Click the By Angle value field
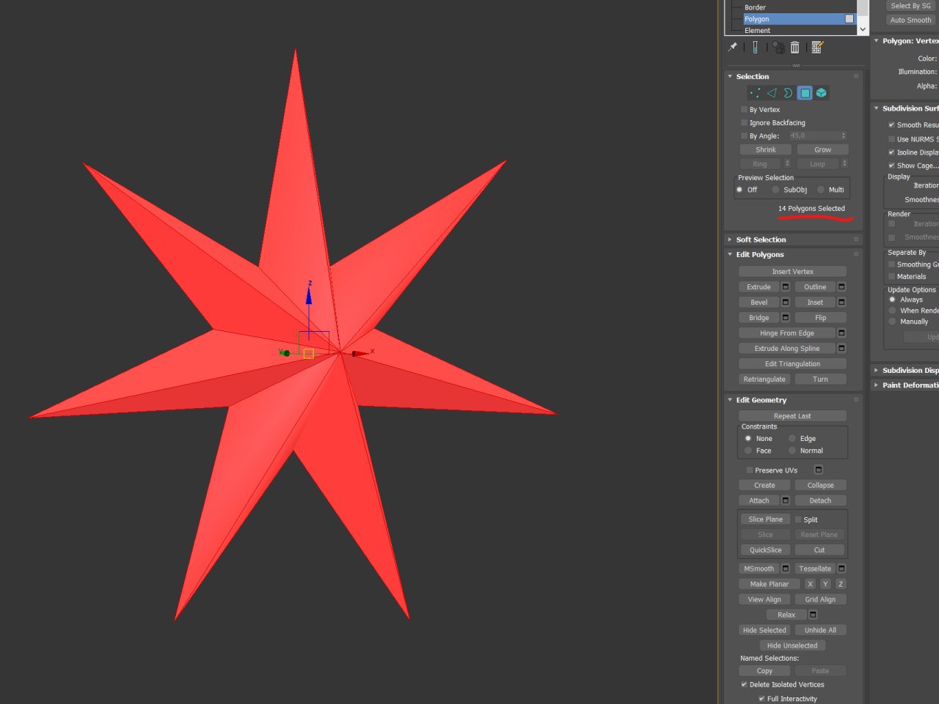This screenshot has width=939, height=704. click(x=814, y=136)
